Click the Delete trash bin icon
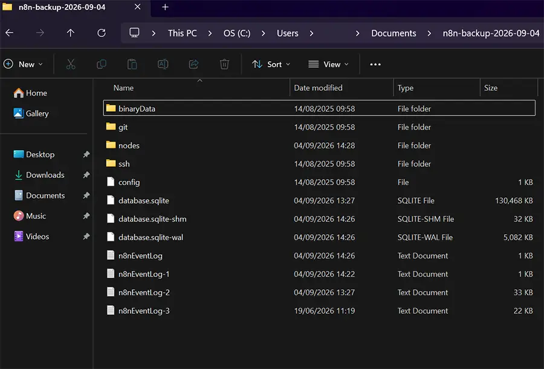 point(224,64)
